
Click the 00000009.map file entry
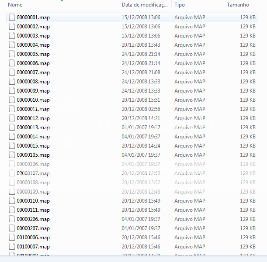pos(33,91)
